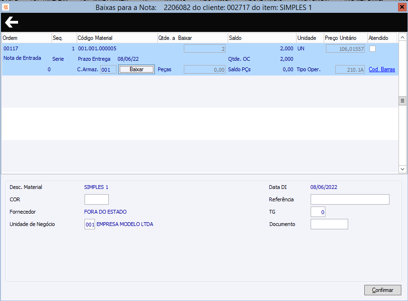Click the Confirmar button
The height and width of the screenshot is (301, 408).
[x=383, y=290]
